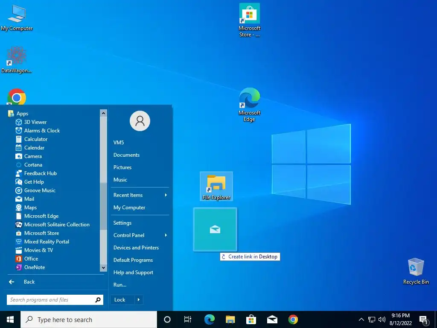
Task: Open the notification center icon
Action: pos(423,320)
